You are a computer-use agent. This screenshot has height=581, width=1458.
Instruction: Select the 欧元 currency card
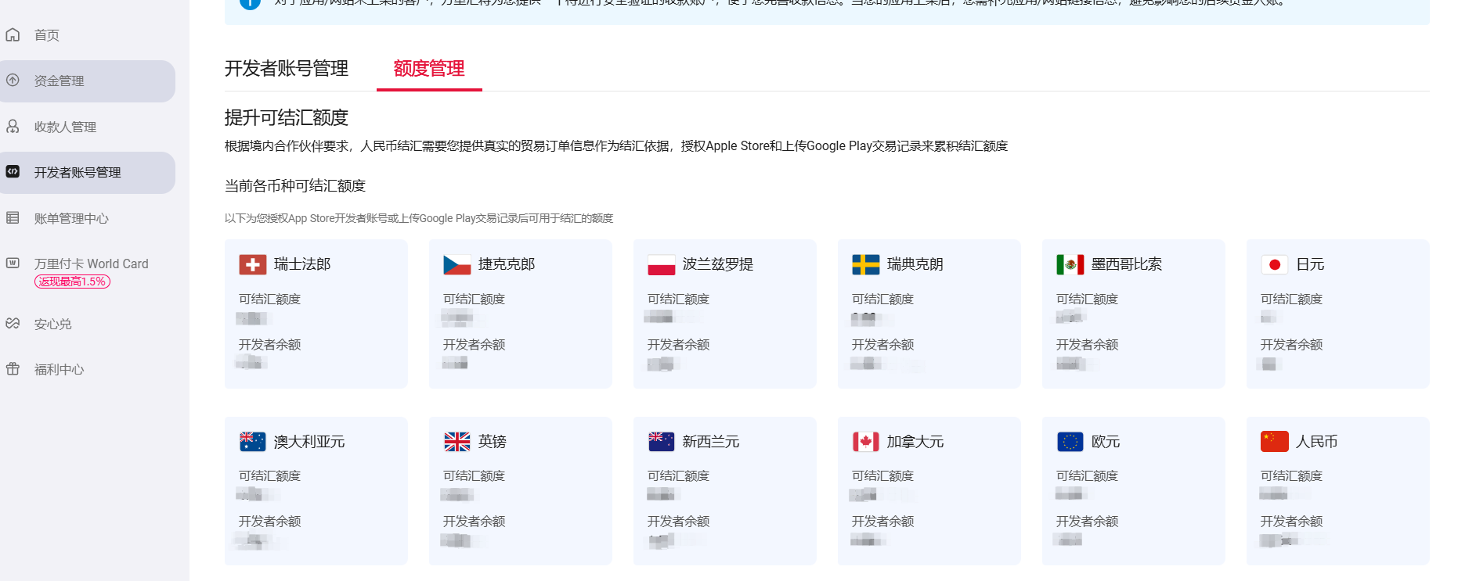(x=1132, y=490)
